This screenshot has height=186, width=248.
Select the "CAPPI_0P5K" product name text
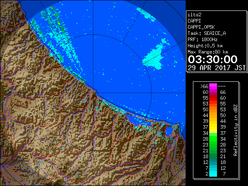[x=201, y=27]
